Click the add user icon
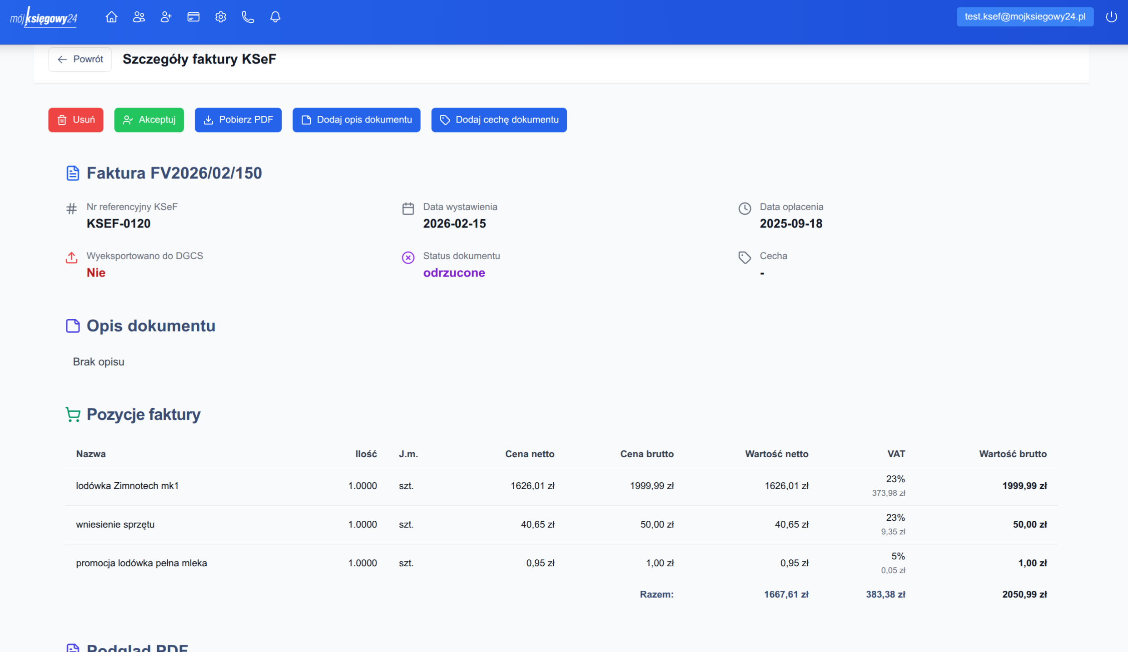The width and height of the screenshot is (1128, 652). click(166, 17)
